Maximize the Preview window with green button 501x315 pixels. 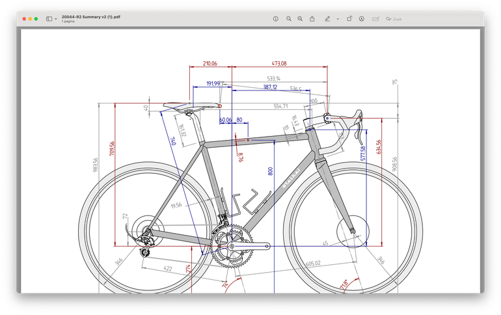coord(36,19)
